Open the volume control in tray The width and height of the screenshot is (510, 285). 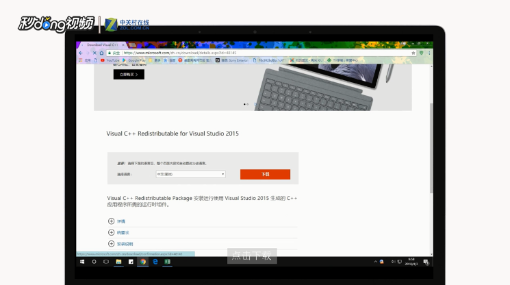(x=393, y=262)
